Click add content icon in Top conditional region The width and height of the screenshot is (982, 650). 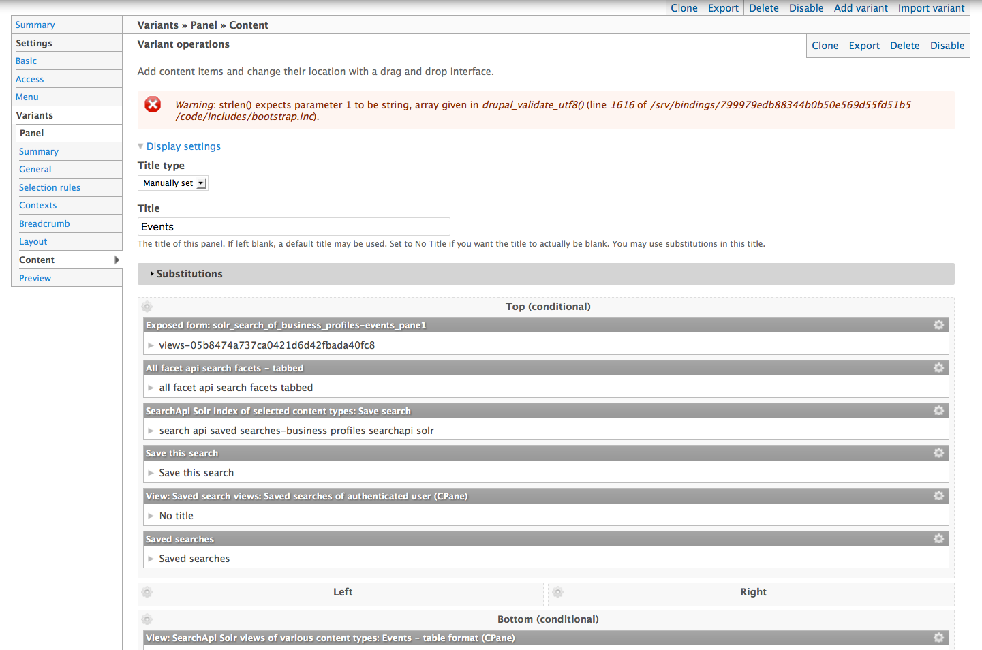click(147, 307)
